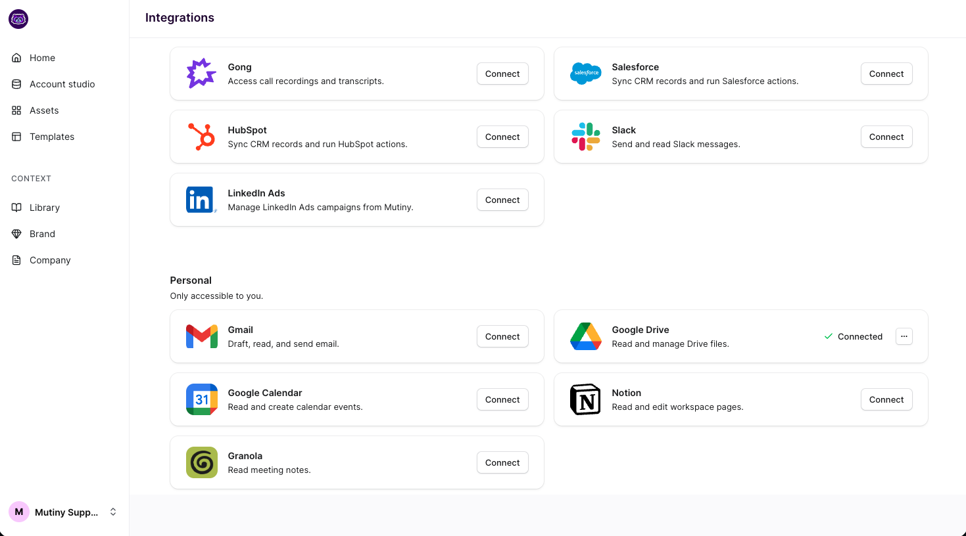
Task: Connect the Salesforce integration
Action: (886, 74)
